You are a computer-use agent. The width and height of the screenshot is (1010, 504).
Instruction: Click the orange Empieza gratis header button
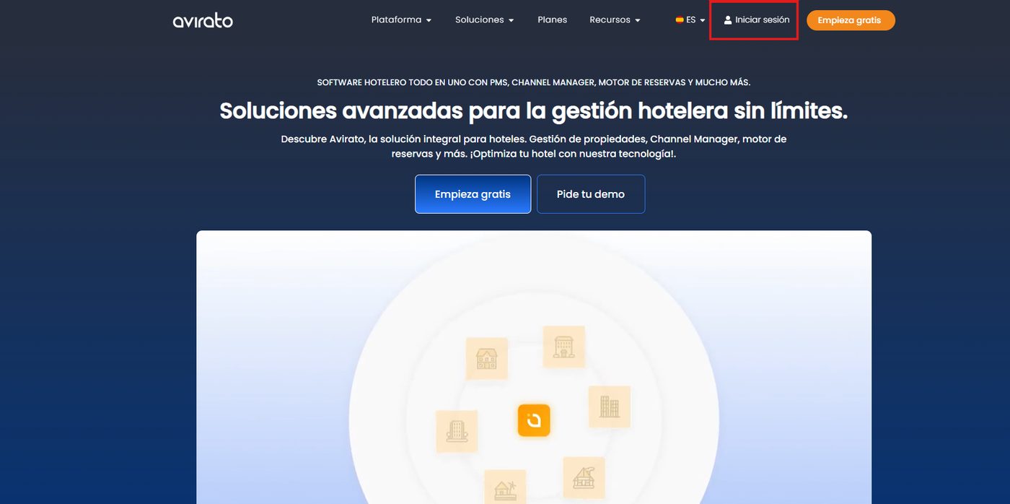pyautogui.click(x=851, y=20)
